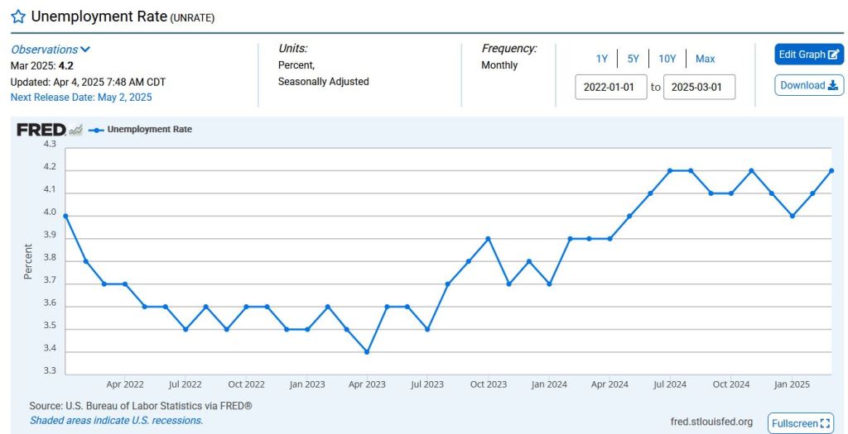848x434 pixels.
Task: Open the Download options menu
Action: (809, 85)
